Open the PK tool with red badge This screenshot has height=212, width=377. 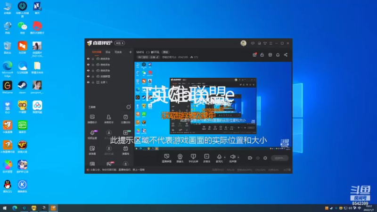coord(109,164)
